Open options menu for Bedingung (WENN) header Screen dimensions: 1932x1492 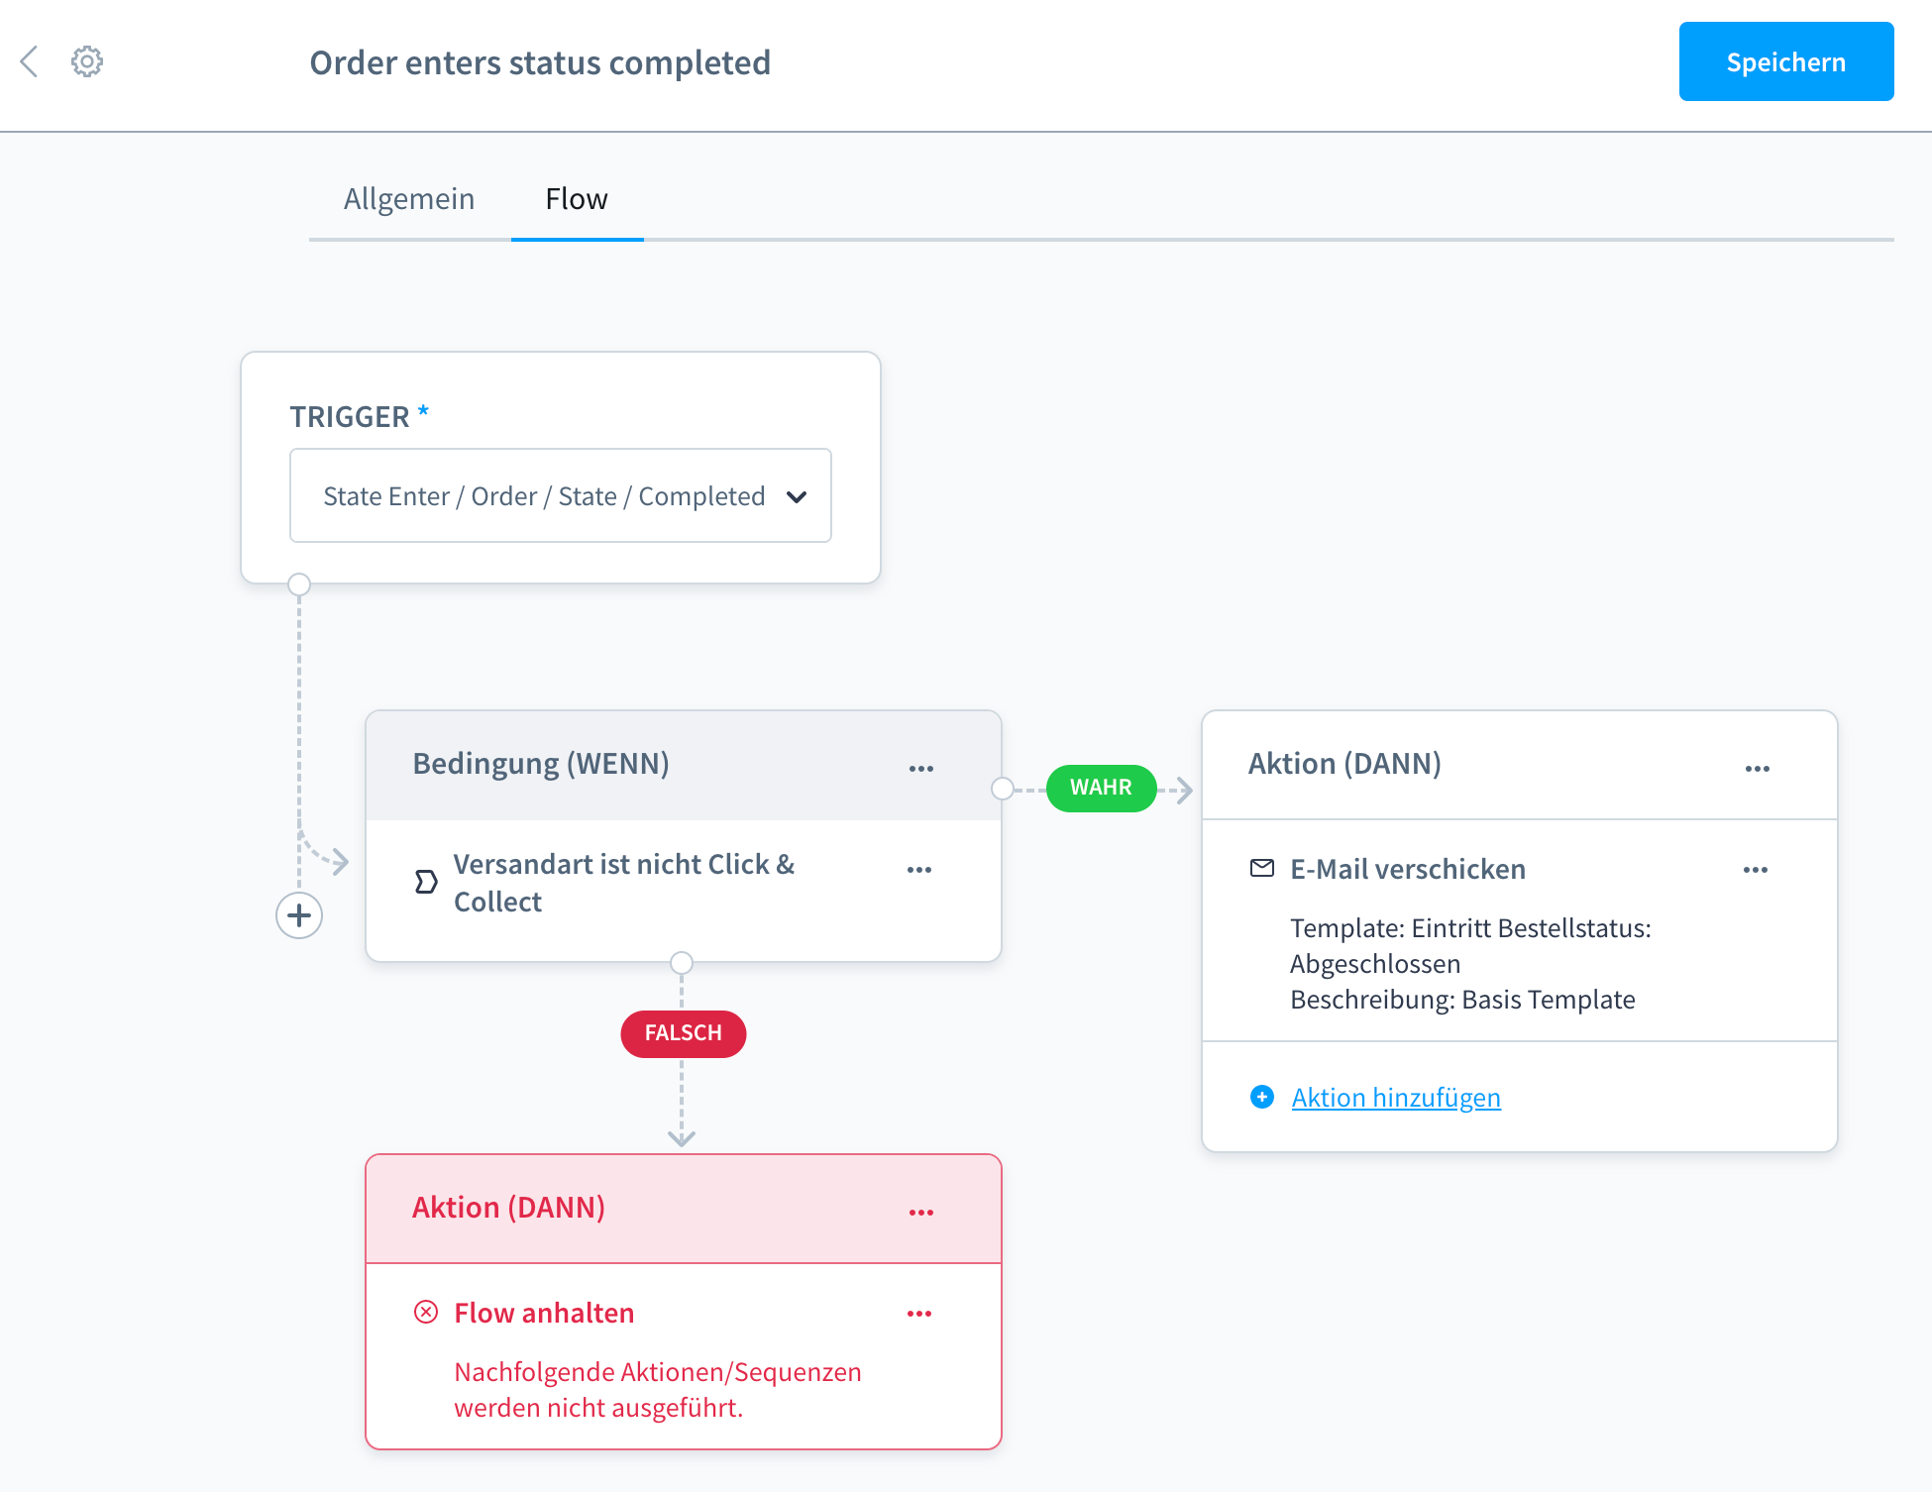[921, 769]
